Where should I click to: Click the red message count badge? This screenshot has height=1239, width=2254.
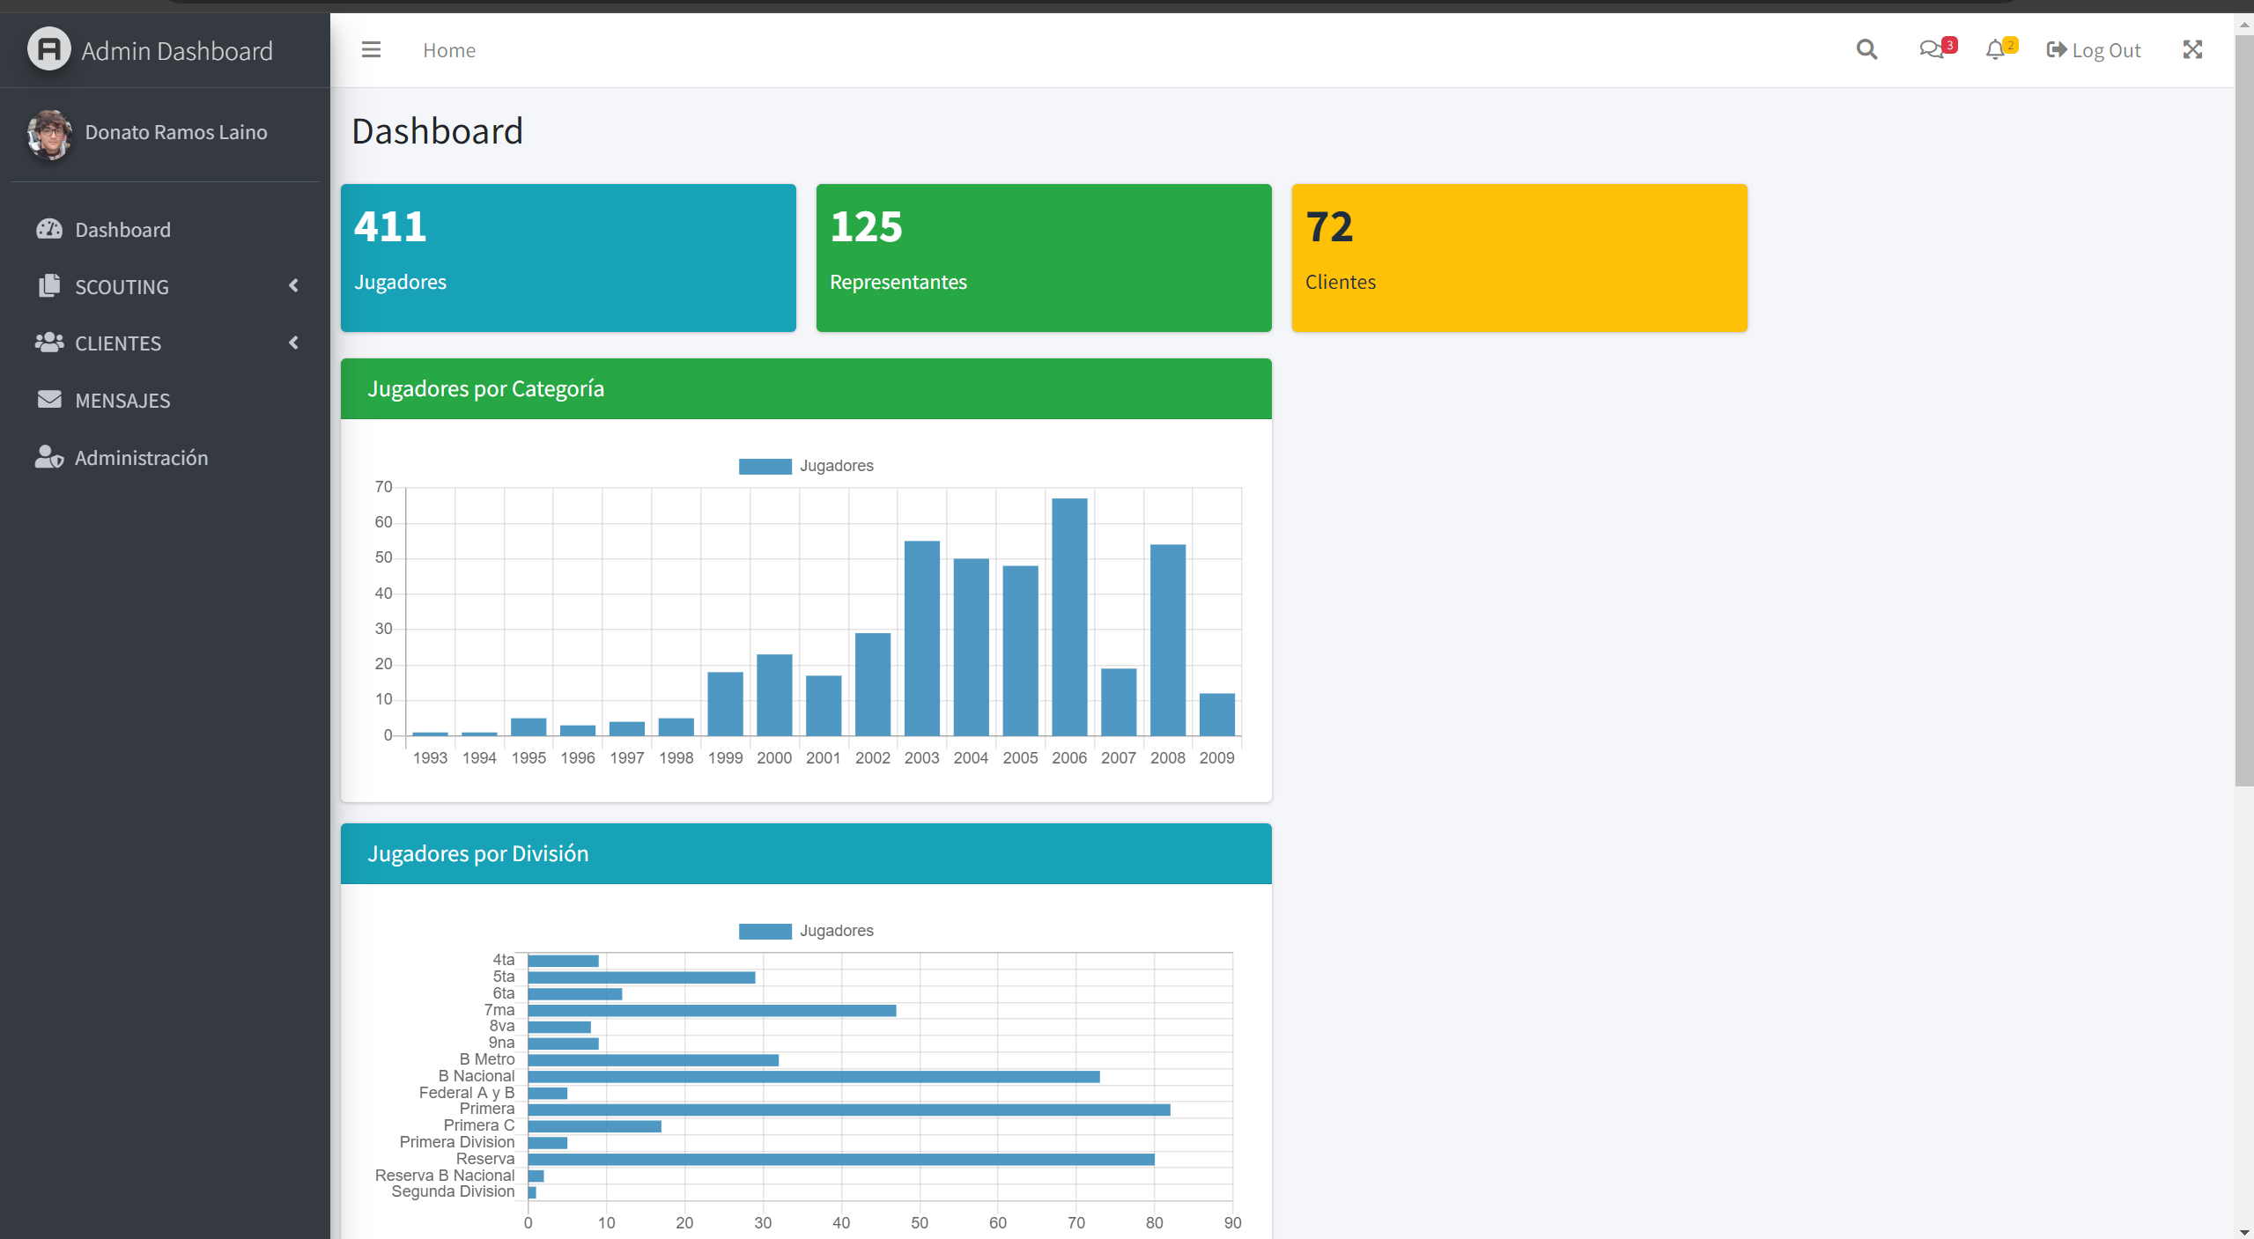pyautogui.click(x=1950, y=45)
